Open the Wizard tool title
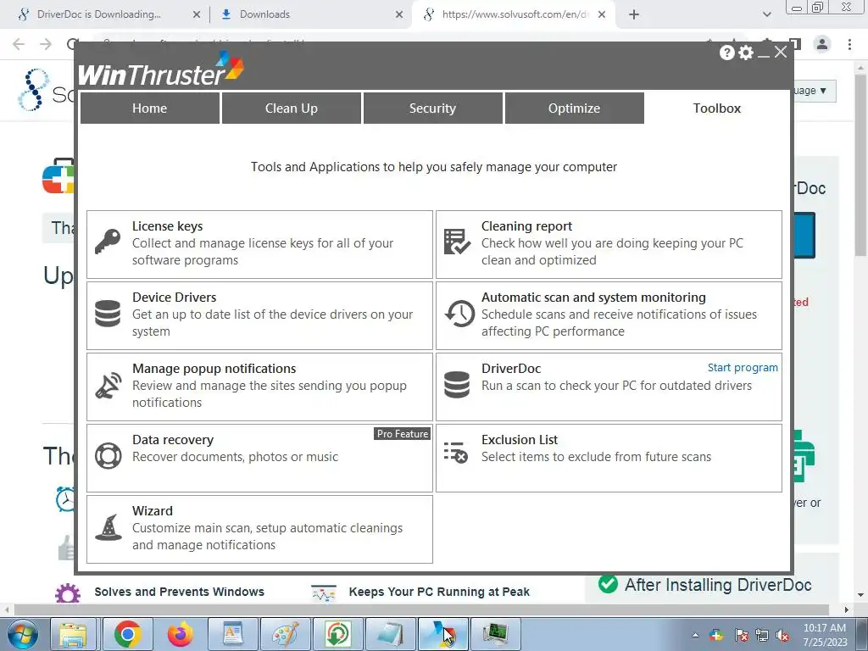Viewport: 868px width, 651px height. tap(153, 511)
